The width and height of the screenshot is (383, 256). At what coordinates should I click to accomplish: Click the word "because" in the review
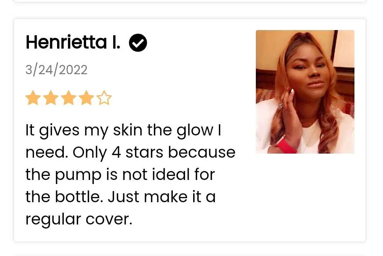[202, 153]
